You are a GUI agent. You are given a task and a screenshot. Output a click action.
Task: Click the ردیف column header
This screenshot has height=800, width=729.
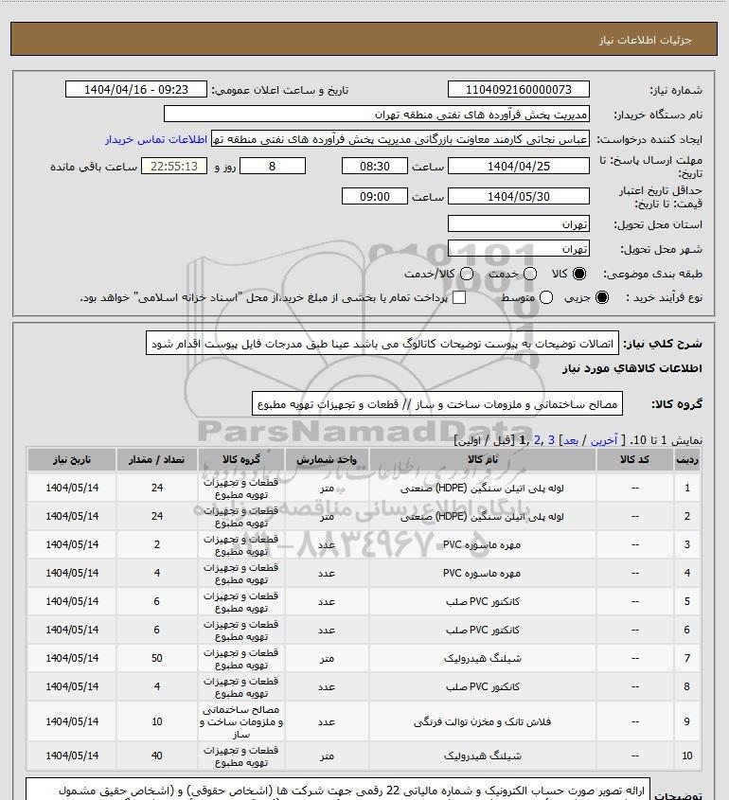(x=687, y=460)
